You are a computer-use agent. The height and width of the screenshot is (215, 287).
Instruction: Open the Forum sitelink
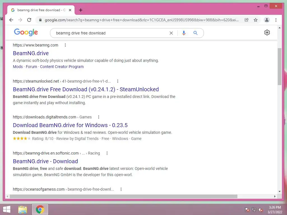pos(31,67)
